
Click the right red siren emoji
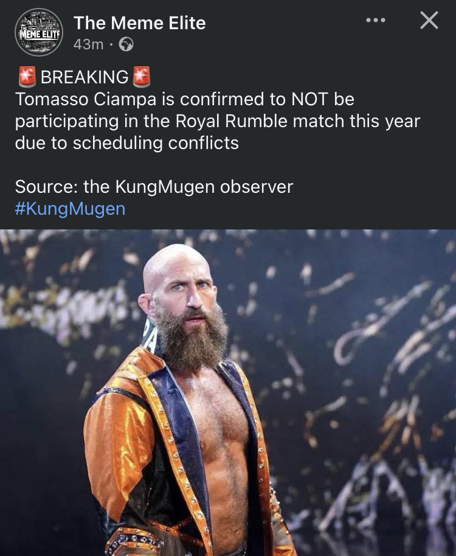142,77
